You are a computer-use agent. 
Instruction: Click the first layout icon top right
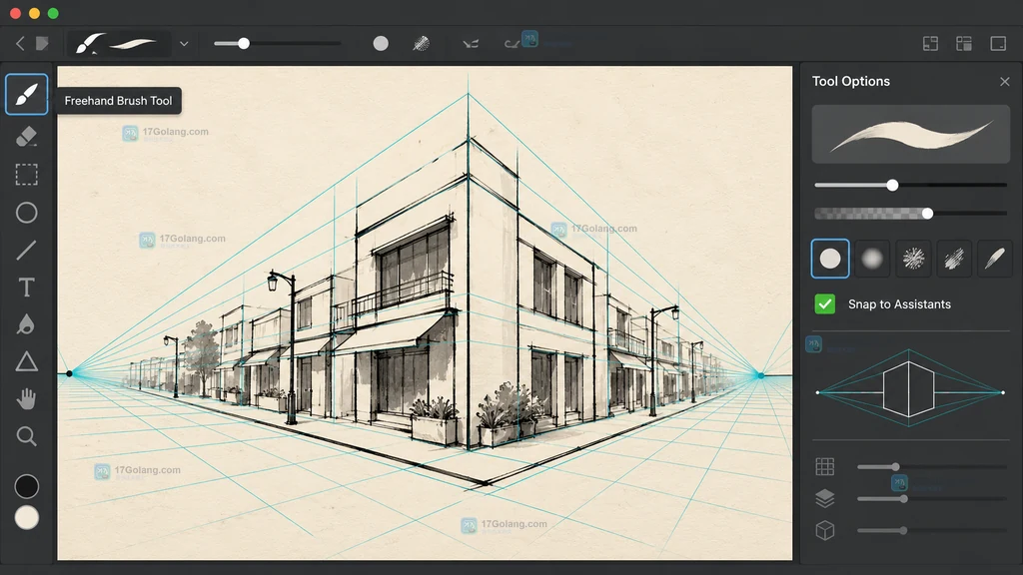click(930, 44)
